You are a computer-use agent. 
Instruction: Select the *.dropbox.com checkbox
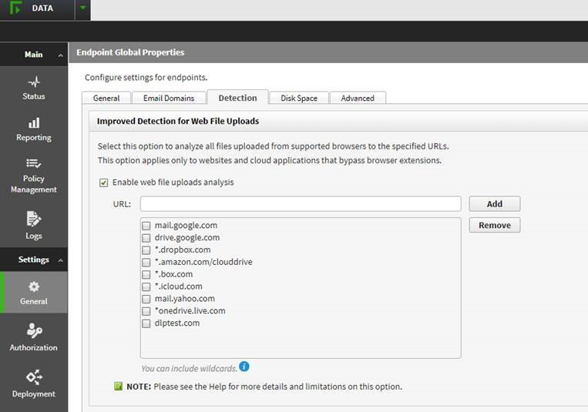click(x=146, y=250)
